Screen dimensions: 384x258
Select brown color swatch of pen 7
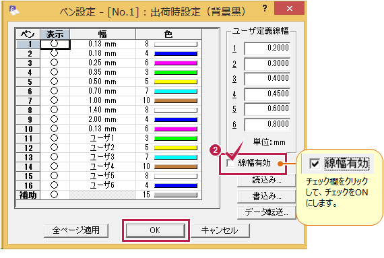point(176,100)
